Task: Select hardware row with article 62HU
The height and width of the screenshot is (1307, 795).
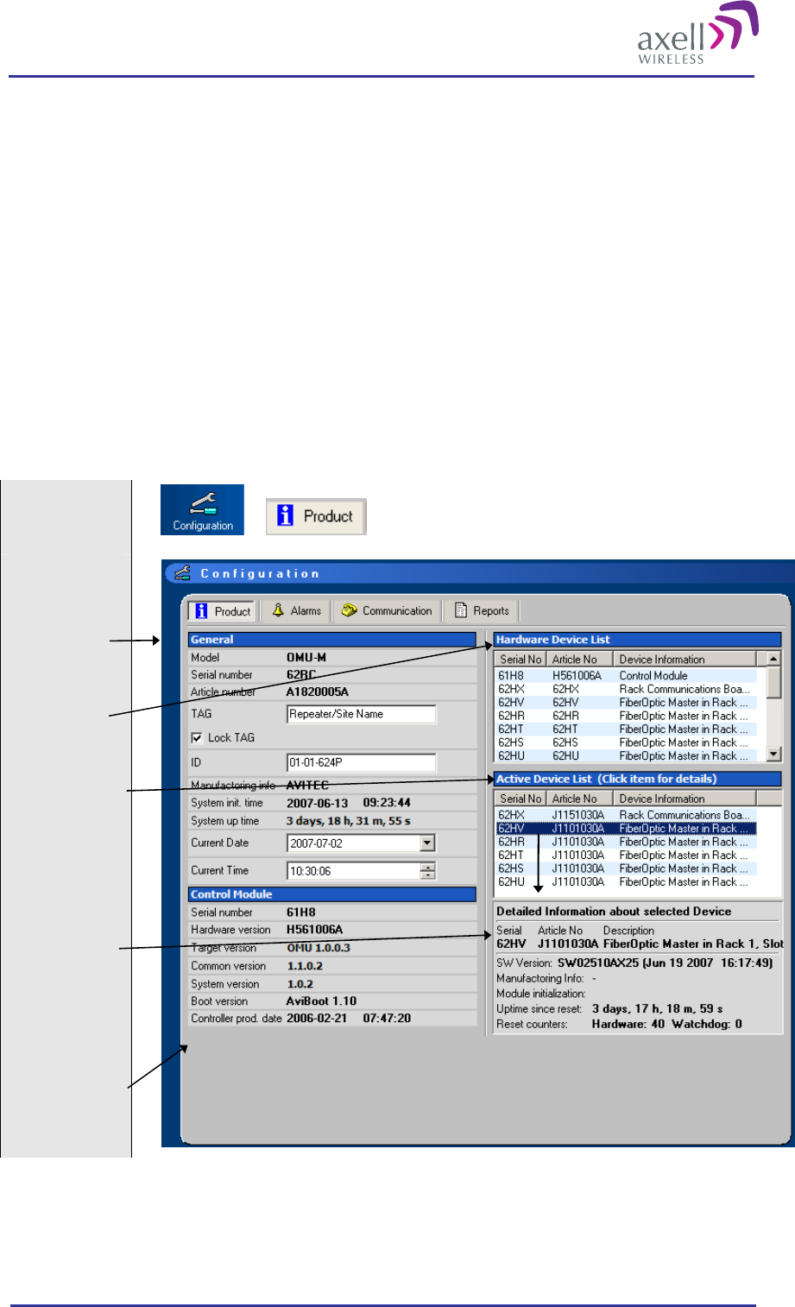Action: point(625,756)
